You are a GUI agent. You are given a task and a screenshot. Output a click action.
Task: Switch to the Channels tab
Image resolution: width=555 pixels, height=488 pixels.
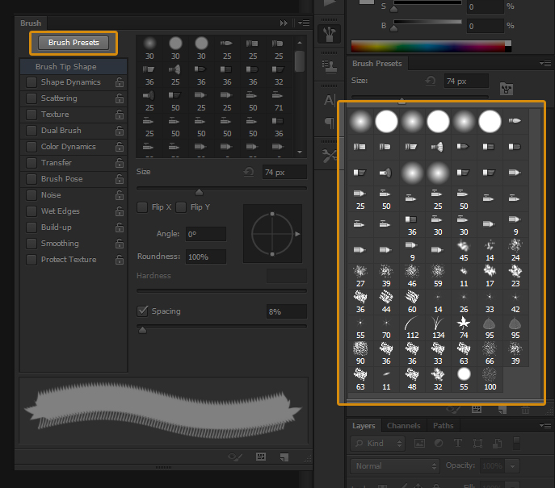(x=403, y=425)
